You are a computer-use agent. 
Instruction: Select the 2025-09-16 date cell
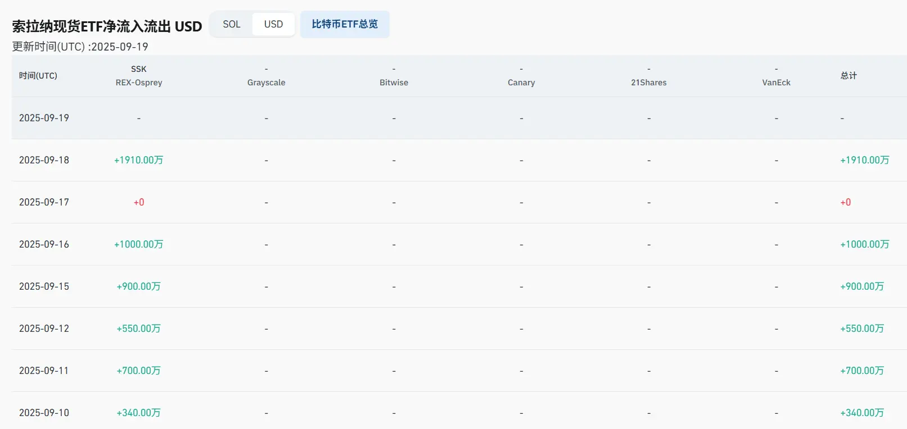tap(44, 244)
